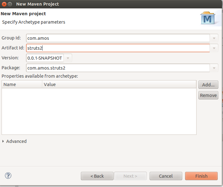223x187 pixels.
Task: Expand the Group Id dropdown arrow
Action: [214, 38]
